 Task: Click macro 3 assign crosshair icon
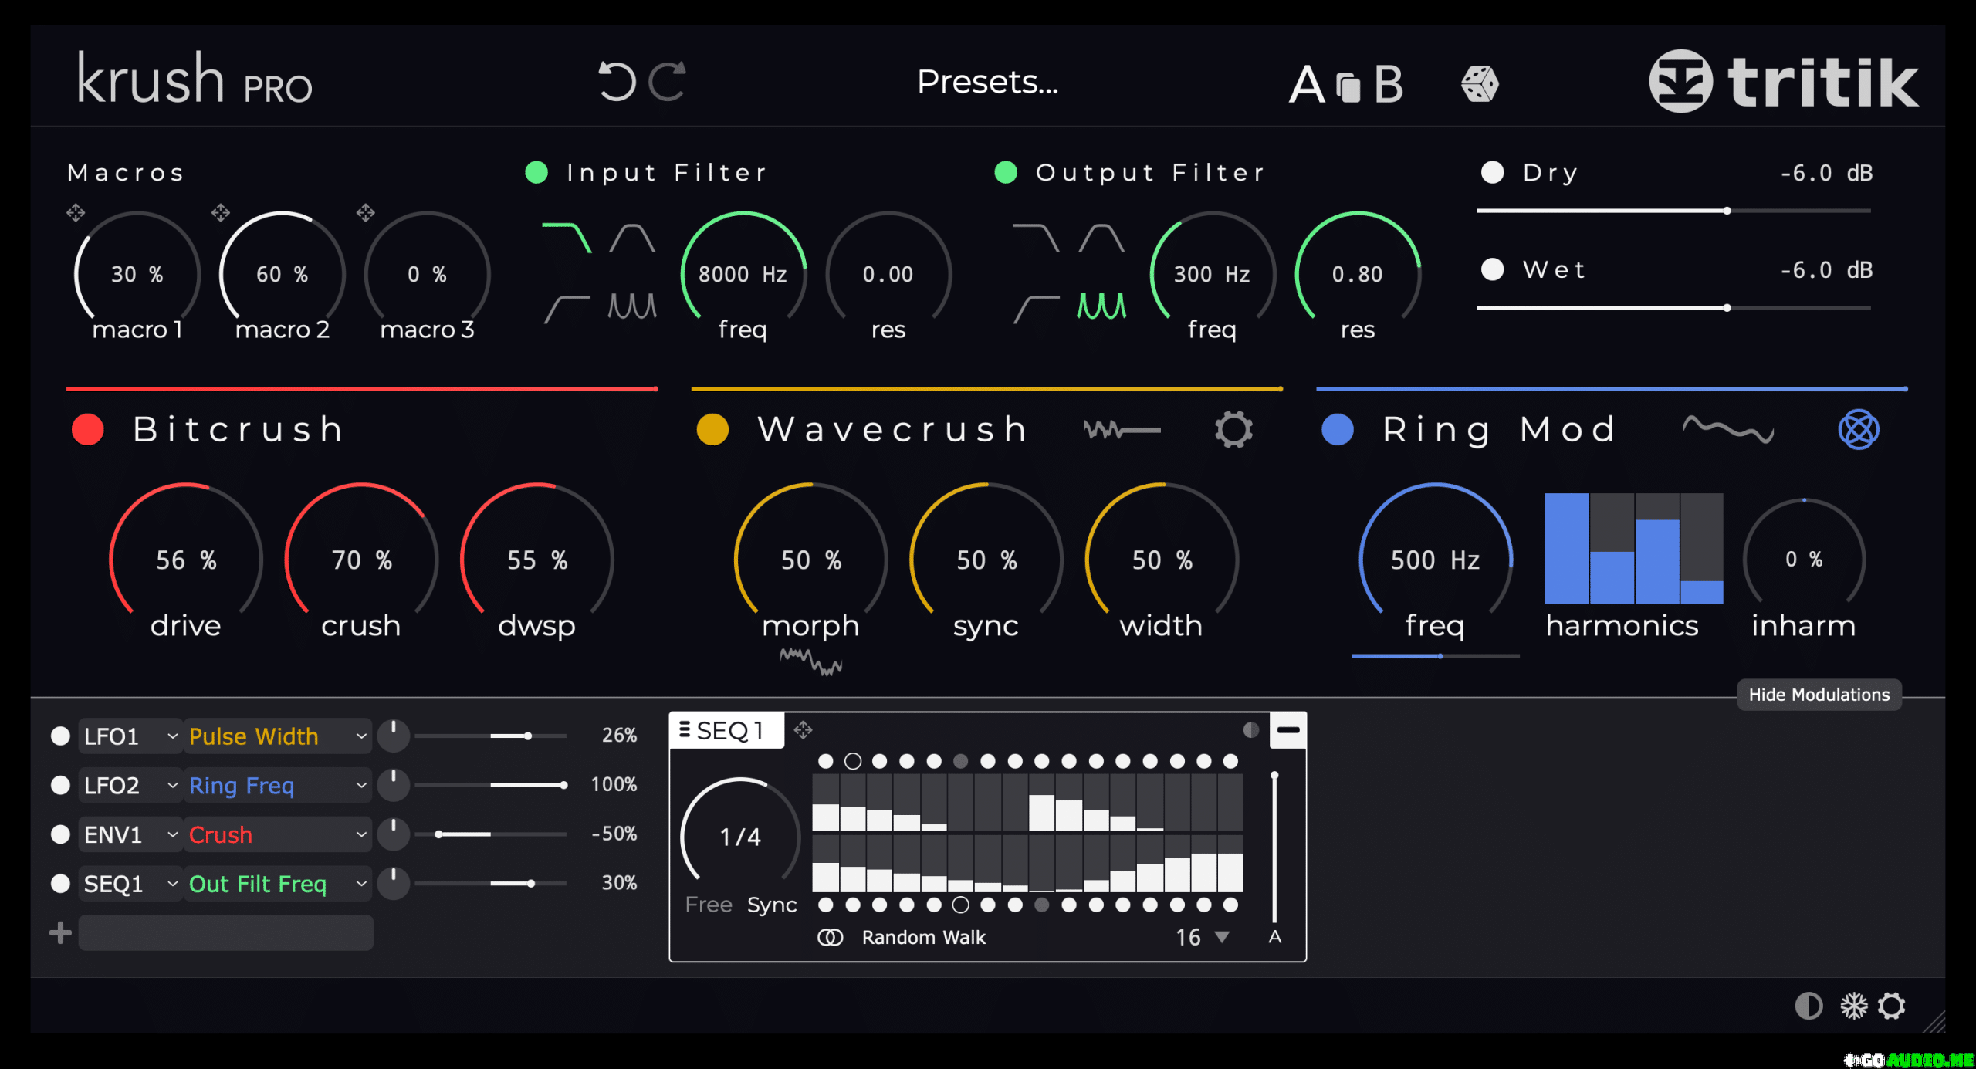point(366,212)
